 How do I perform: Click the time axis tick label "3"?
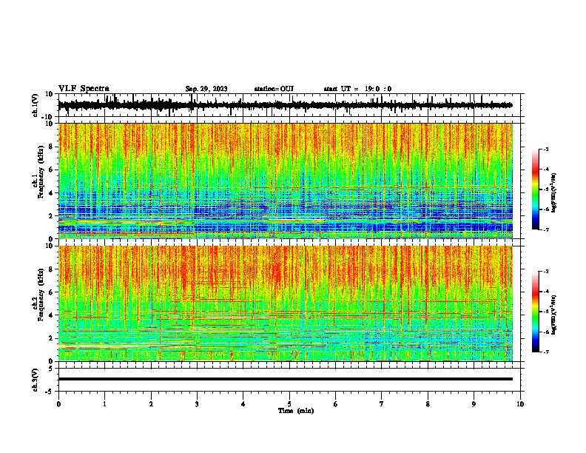tap(197, 404)
